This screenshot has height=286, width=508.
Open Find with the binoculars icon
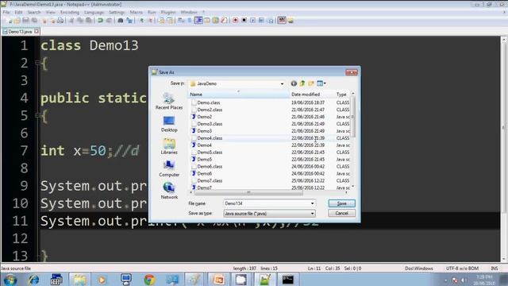(x=120, y=21)
